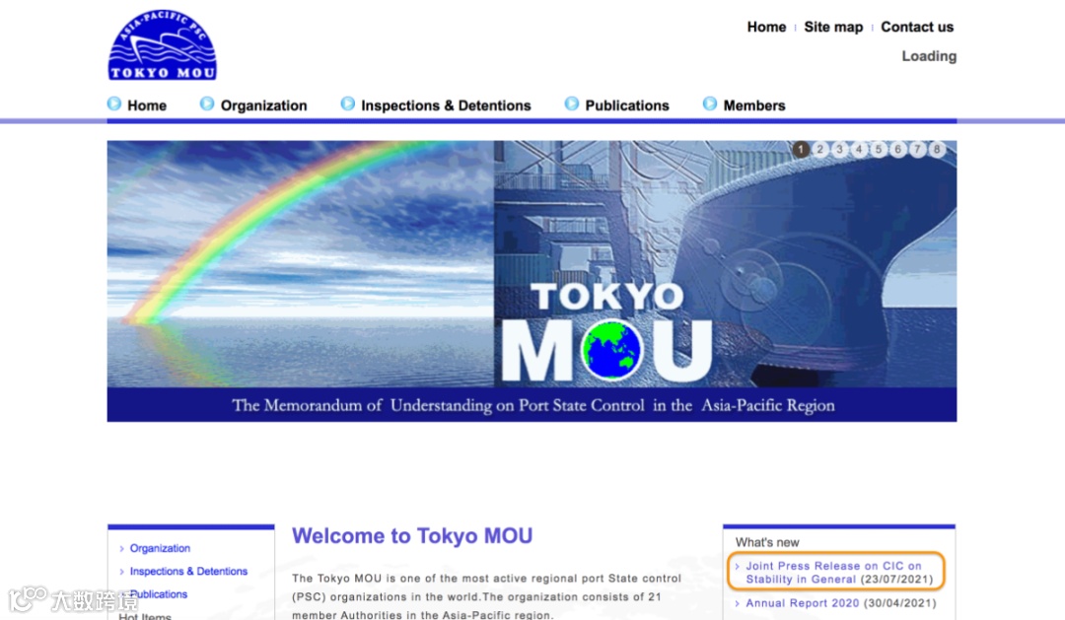Open Publications in the left sidebar
This screenshot has width=1065, height=620.
158,594
